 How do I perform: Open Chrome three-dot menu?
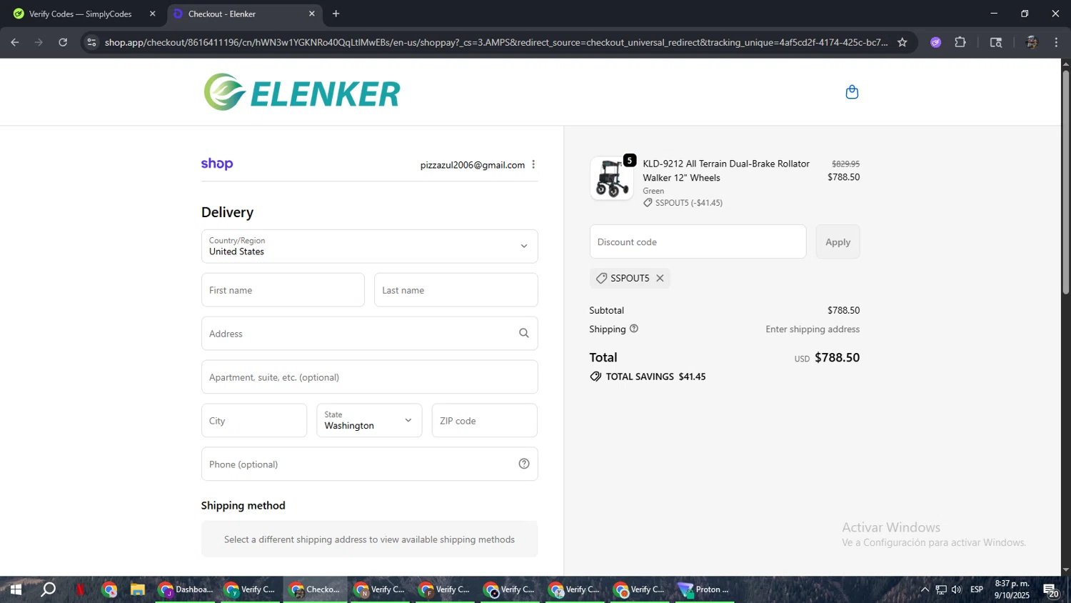tap(1056, 42)
